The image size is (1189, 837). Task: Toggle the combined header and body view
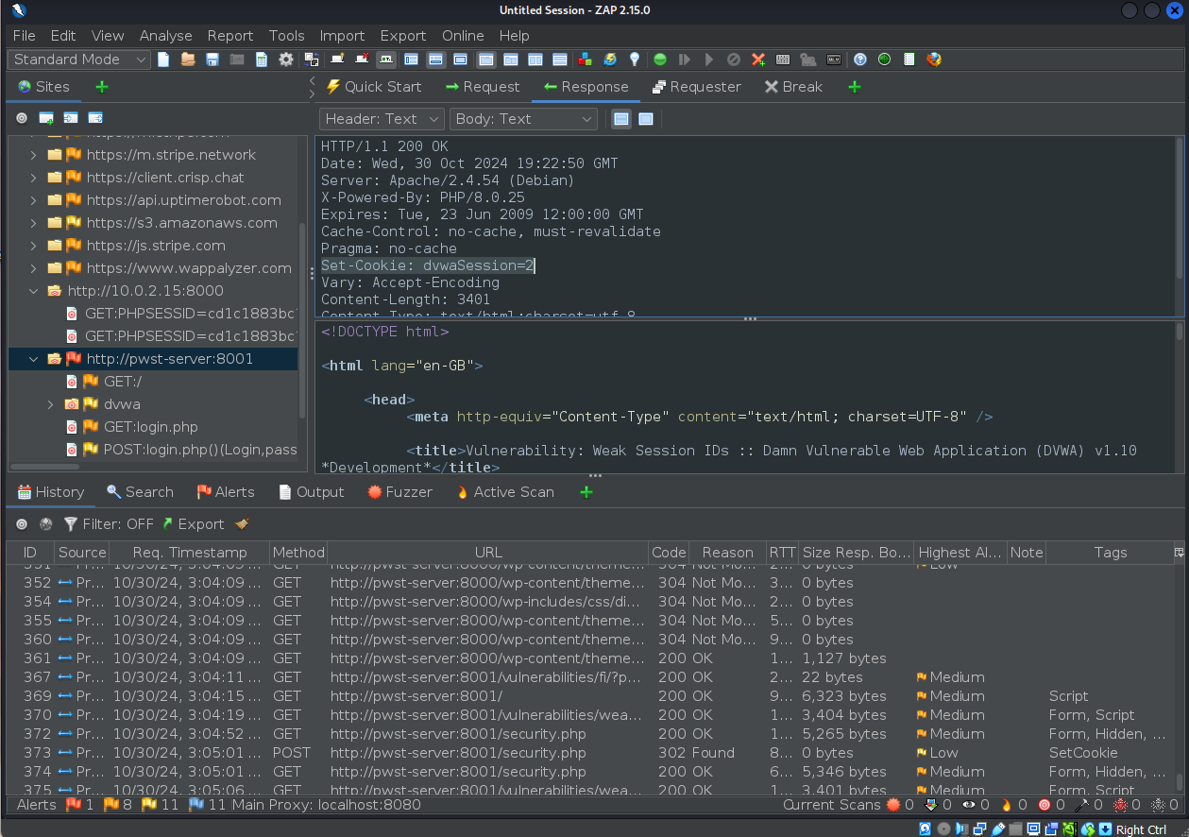pos(646,119)
